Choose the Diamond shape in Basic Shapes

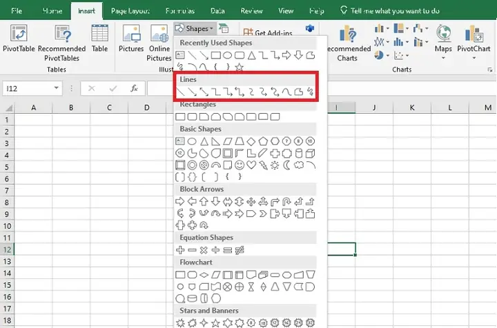pos(251,141)
